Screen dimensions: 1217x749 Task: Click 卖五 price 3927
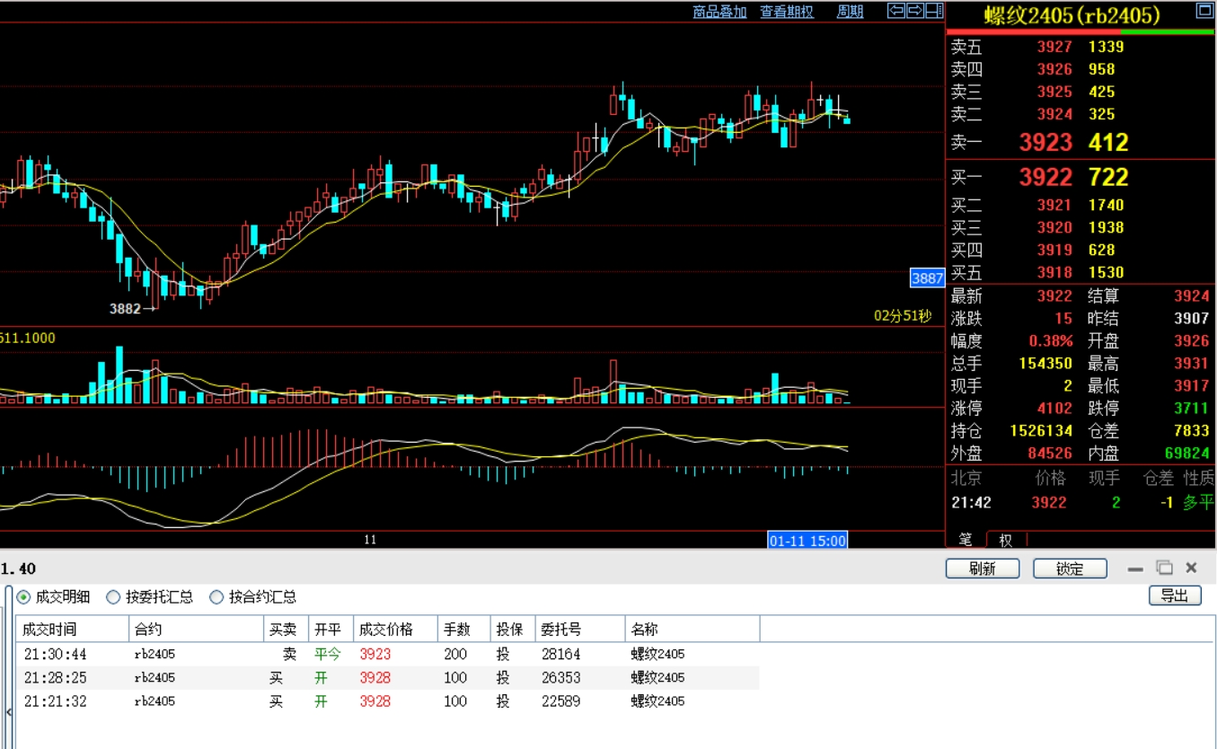[x=1054, y=47]
